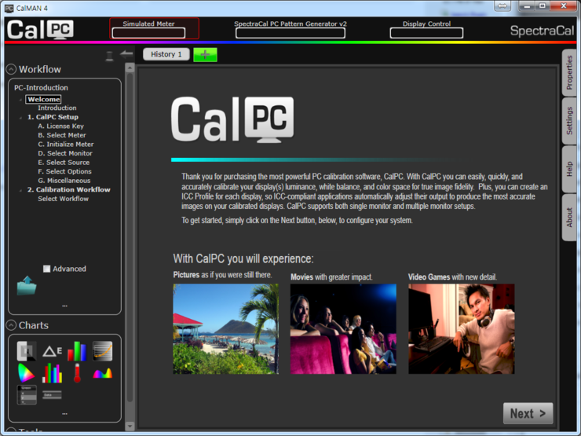Select E. Select Source step
581x436 pixels.
tap(64, 163)
